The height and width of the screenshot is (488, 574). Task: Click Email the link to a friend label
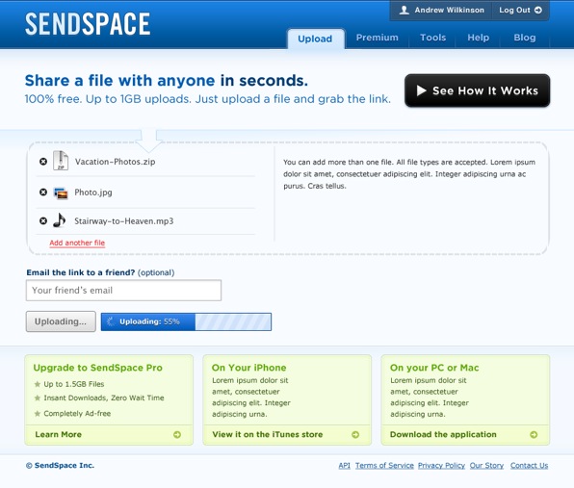tap(100, 272)
